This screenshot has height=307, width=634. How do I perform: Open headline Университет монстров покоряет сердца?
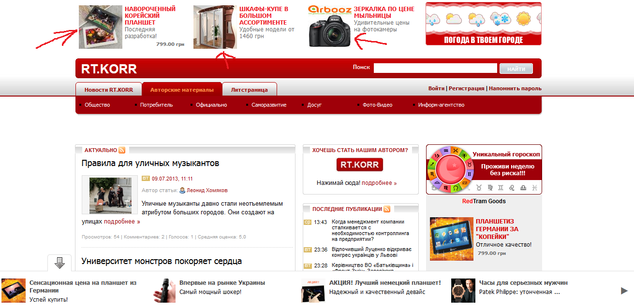point(162,261)
